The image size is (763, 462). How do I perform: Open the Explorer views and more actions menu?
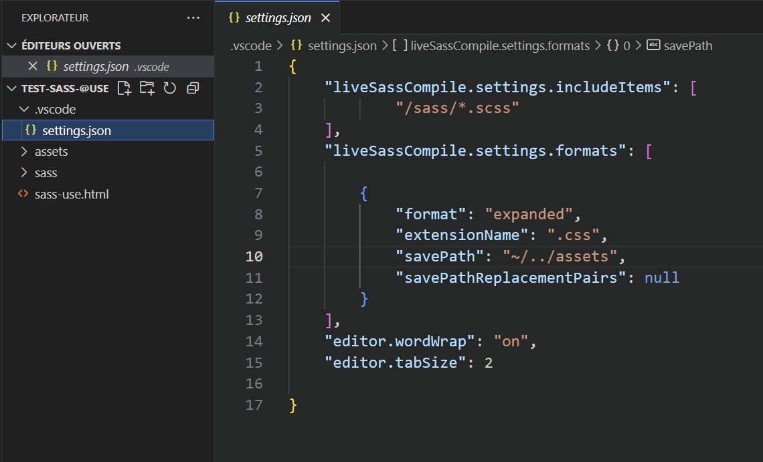click(x=193, y=18)
